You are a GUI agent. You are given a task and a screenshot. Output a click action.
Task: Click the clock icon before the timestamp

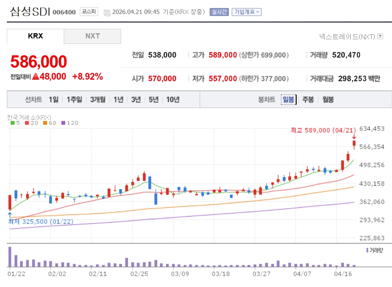click(x=107, y=12)
